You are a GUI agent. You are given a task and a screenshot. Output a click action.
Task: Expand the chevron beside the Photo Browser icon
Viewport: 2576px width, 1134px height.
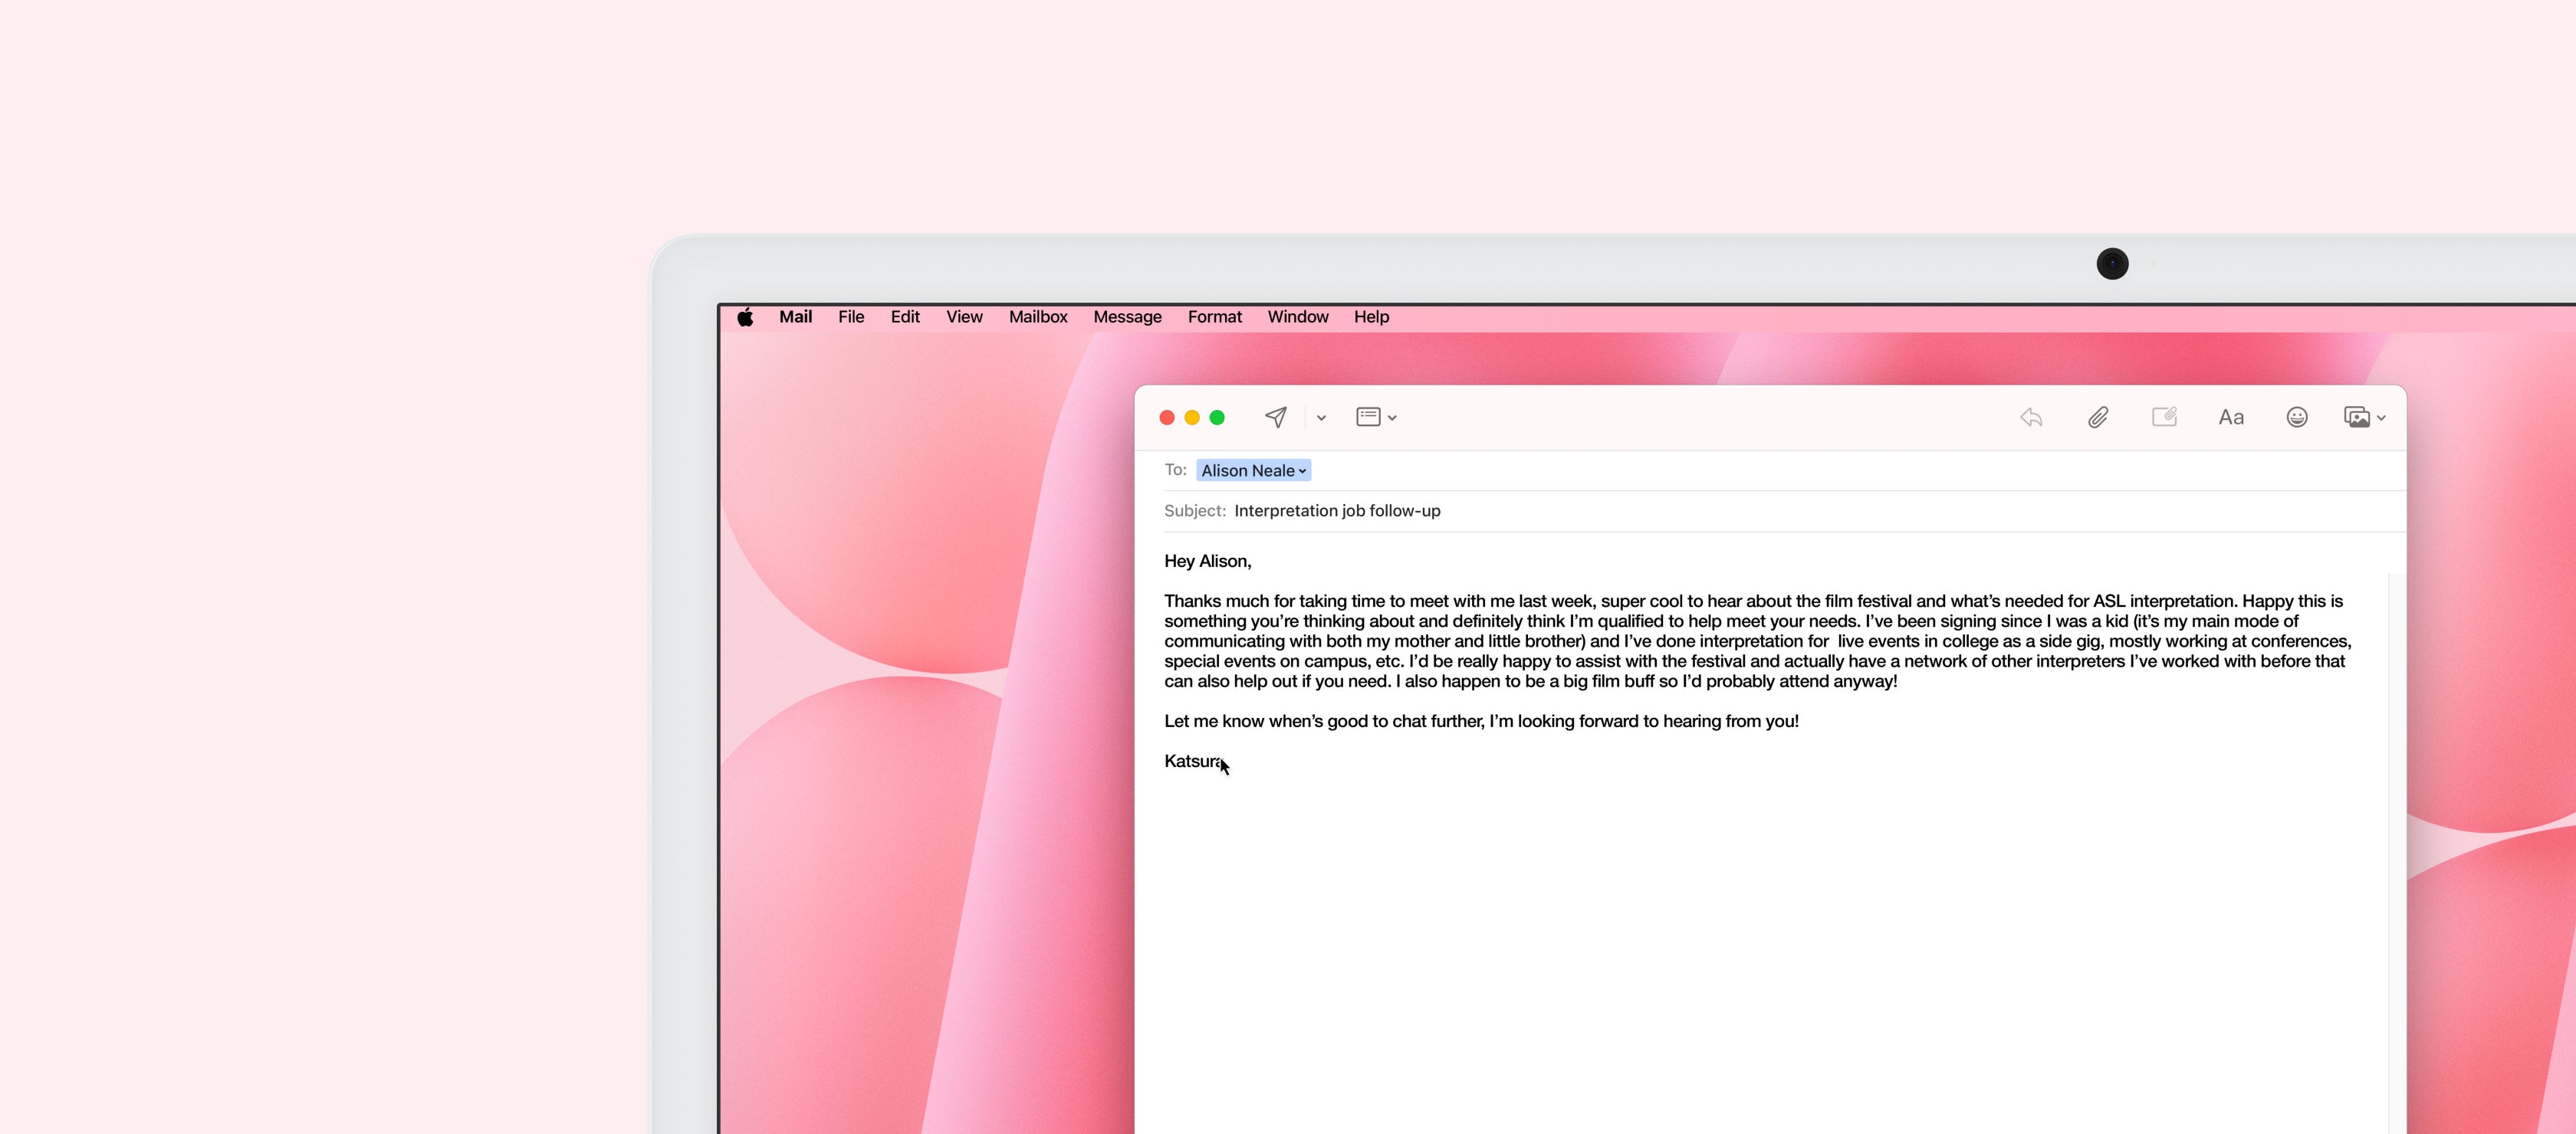coord(2381,418)
